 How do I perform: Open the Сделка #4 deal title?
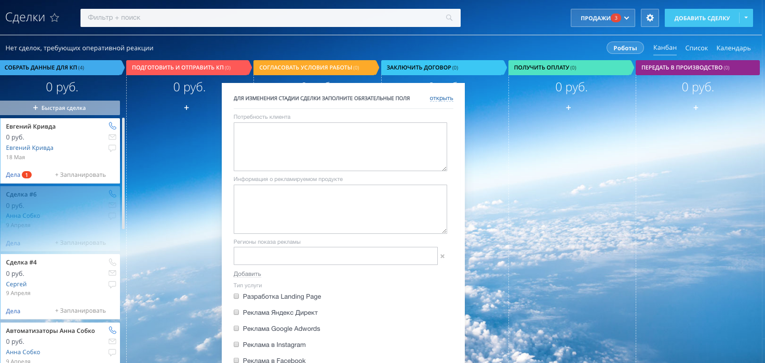point(21,262)
